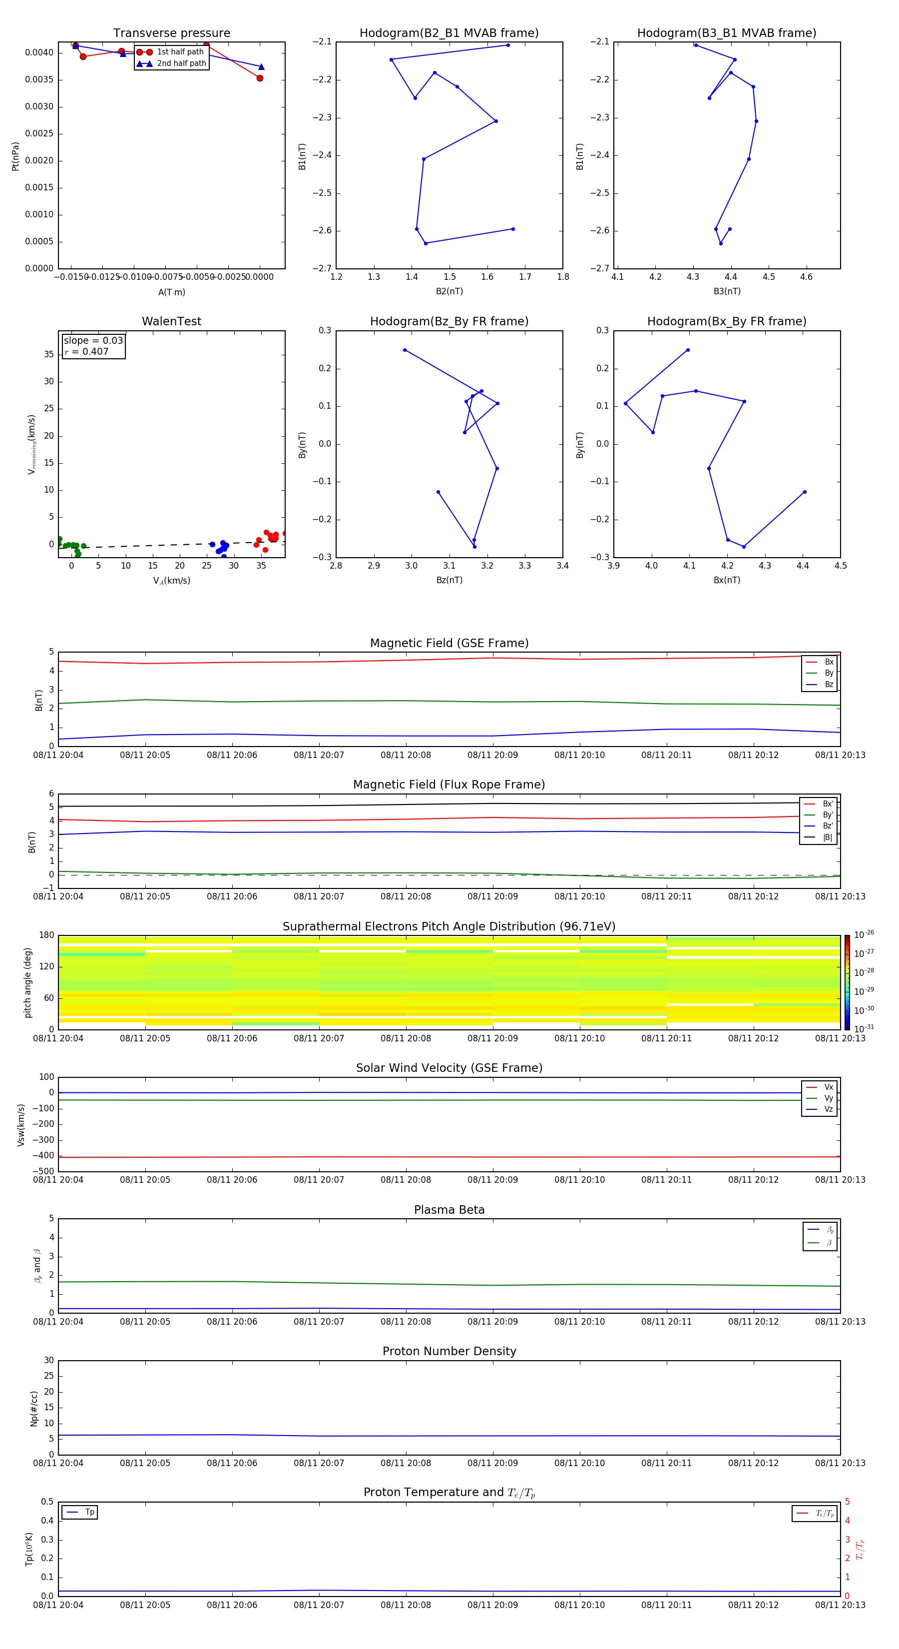Click the Bx entry in GSE magnetic field legend

tap(820, 662)
